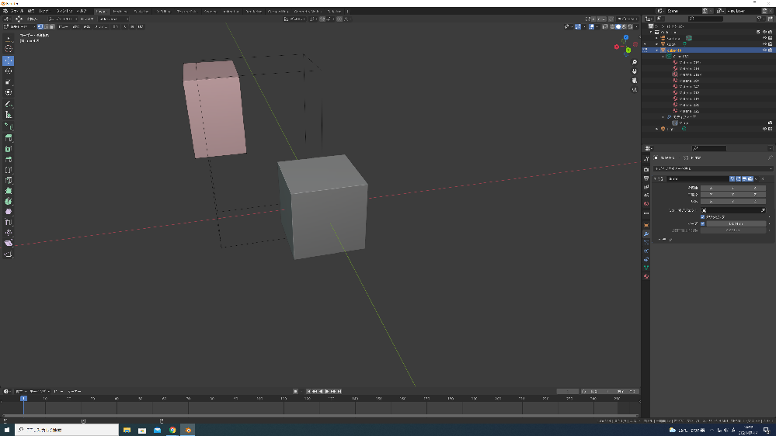This screenshot has height=436, width=776.
Task: Open the Add Modifier dropdown
Action: (713, 168)
